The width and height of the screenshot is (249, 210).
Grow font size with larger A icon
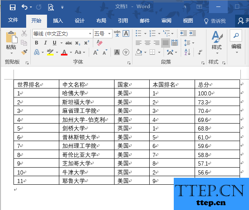[x=96, y=52]
